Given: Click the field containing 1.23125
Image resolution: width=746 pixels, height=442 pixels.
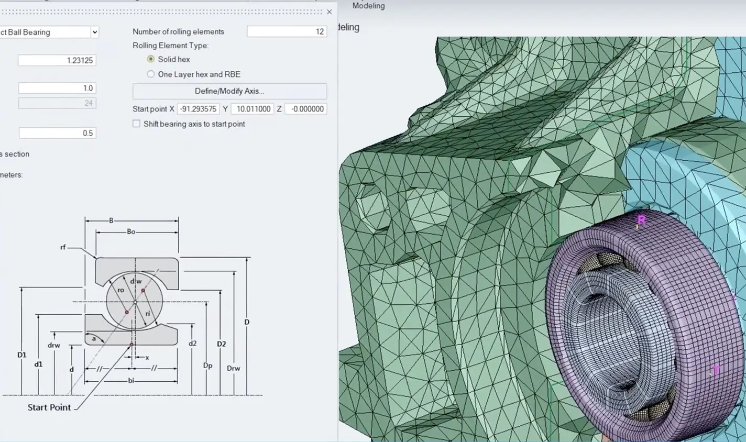Looking at the screenshot, I should (57, 60).
